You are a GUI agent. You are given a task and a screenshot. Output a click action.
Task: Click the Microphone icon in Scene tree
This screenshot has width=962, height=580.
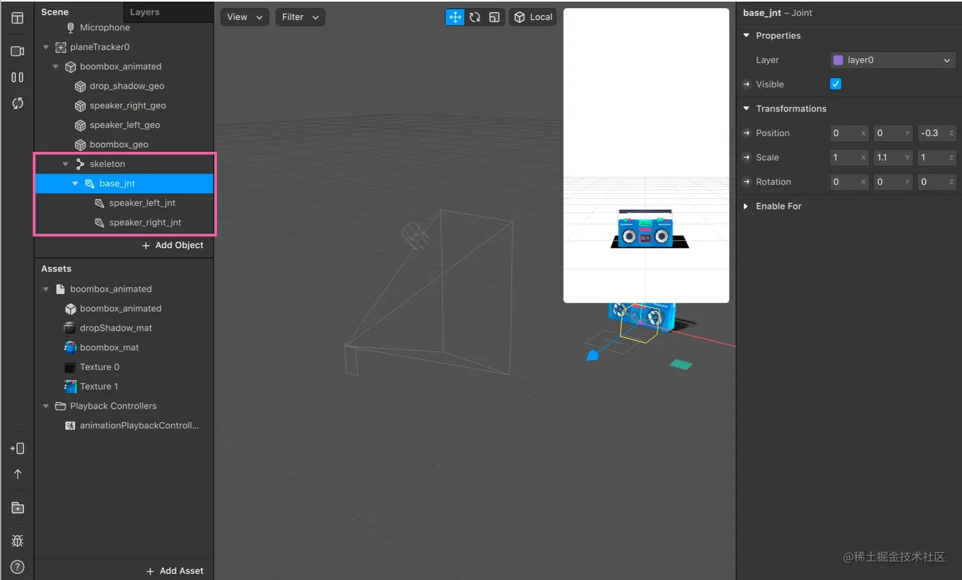pos(71,27)
